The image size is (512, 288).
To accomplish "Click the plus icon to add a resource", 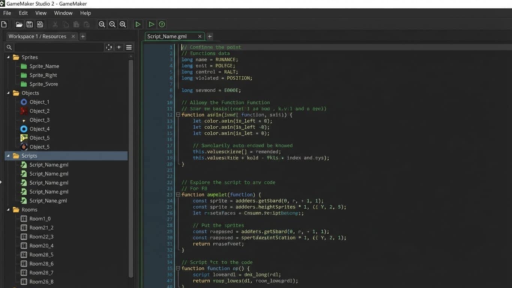I will [119, 47].
